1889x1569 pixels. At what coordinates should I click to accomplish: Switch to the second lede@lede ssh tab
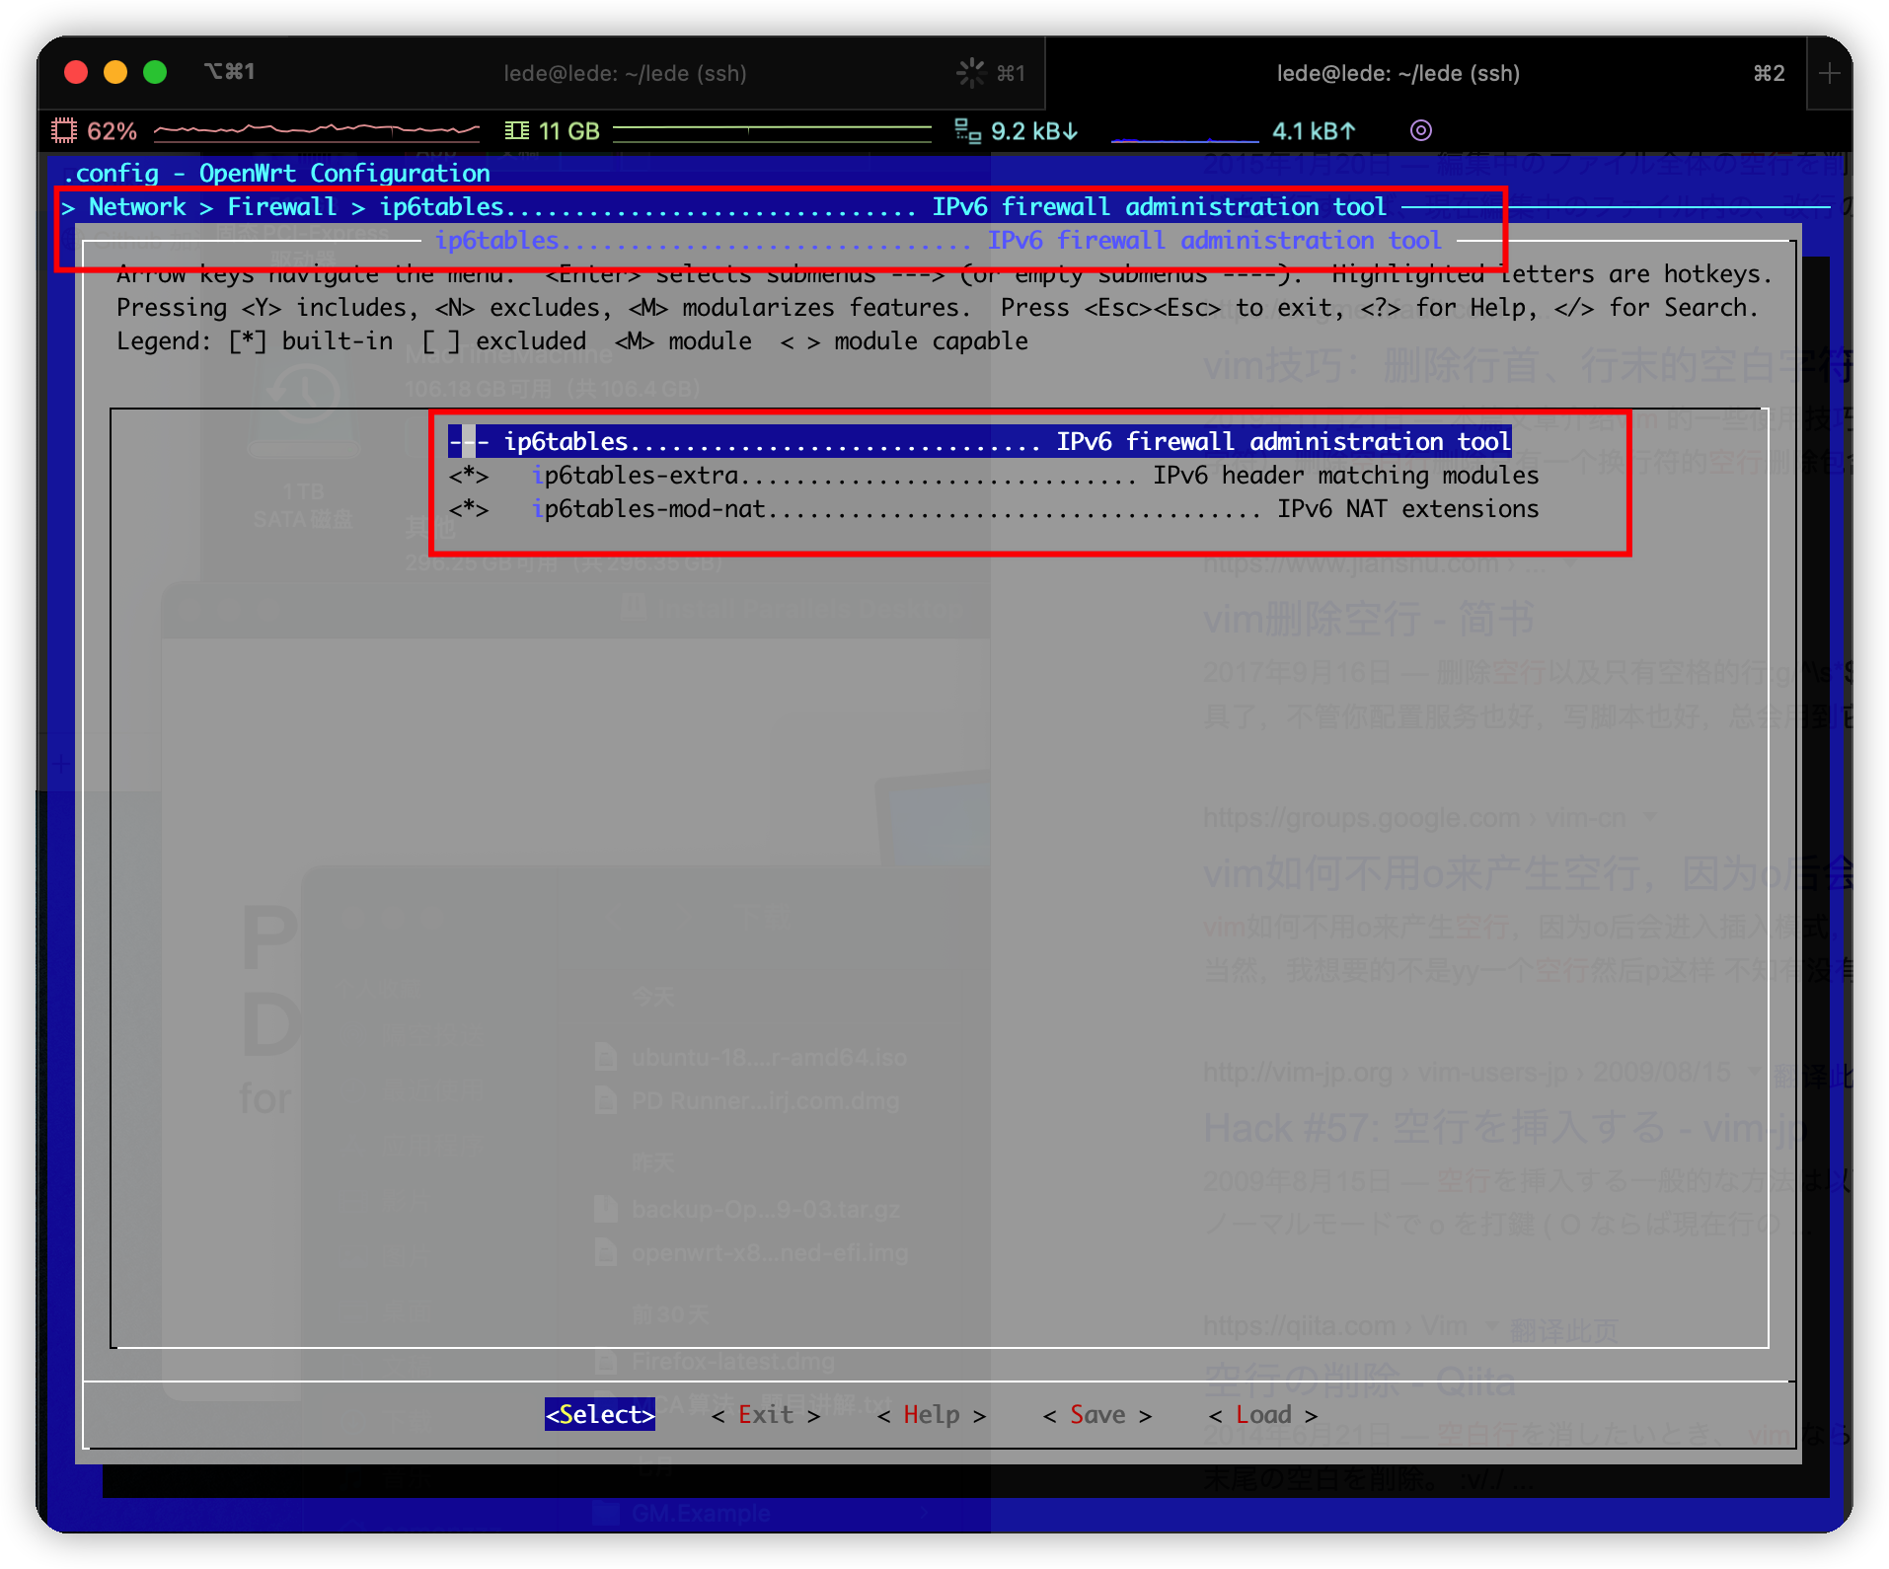pos(1398,73)
